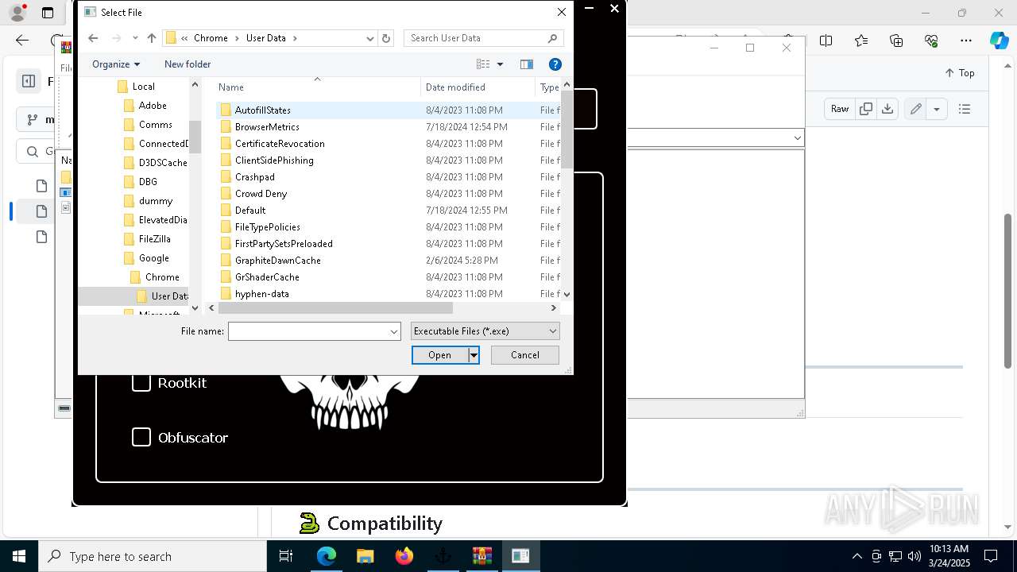This screenshot has height=572, width=1017.
Task: Launch Firefox from taskbar
Action: point(404,556)
